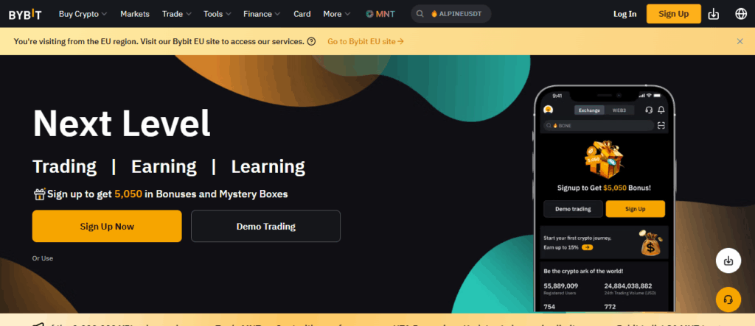Start Demo Trading from hero section

[265, 226]
